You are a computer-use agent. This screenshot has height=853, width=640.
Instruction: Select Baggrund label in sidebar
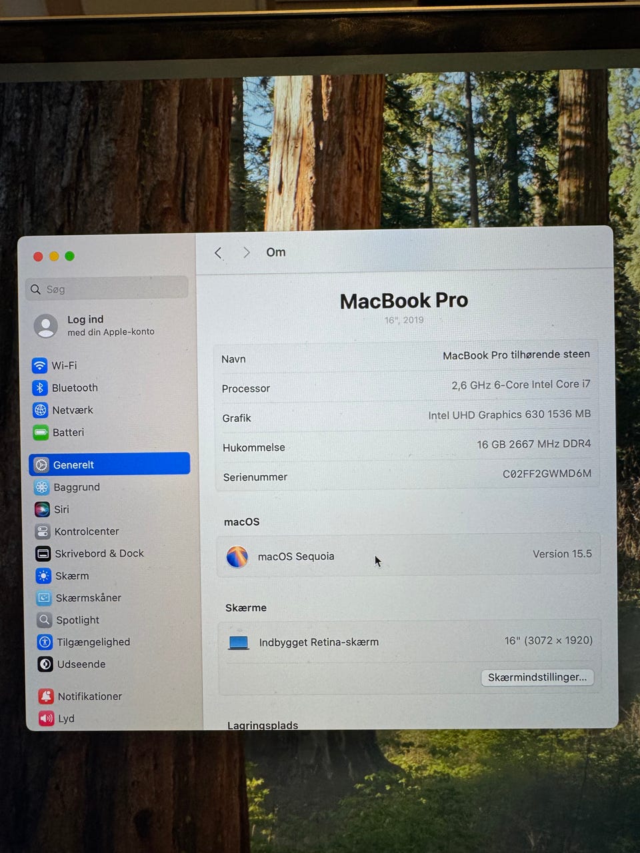pyautogui.click(x=77, y=487)
